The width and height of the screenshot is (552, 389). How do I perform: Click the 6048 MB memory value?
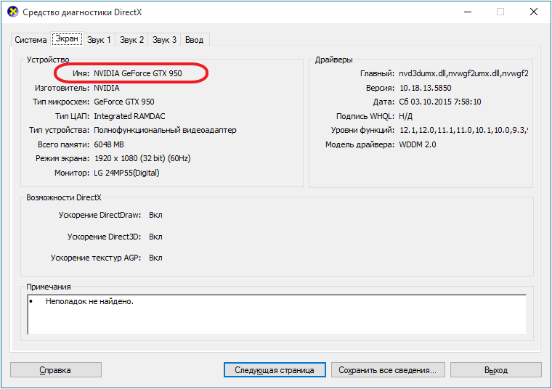click(x=109, y=144)
